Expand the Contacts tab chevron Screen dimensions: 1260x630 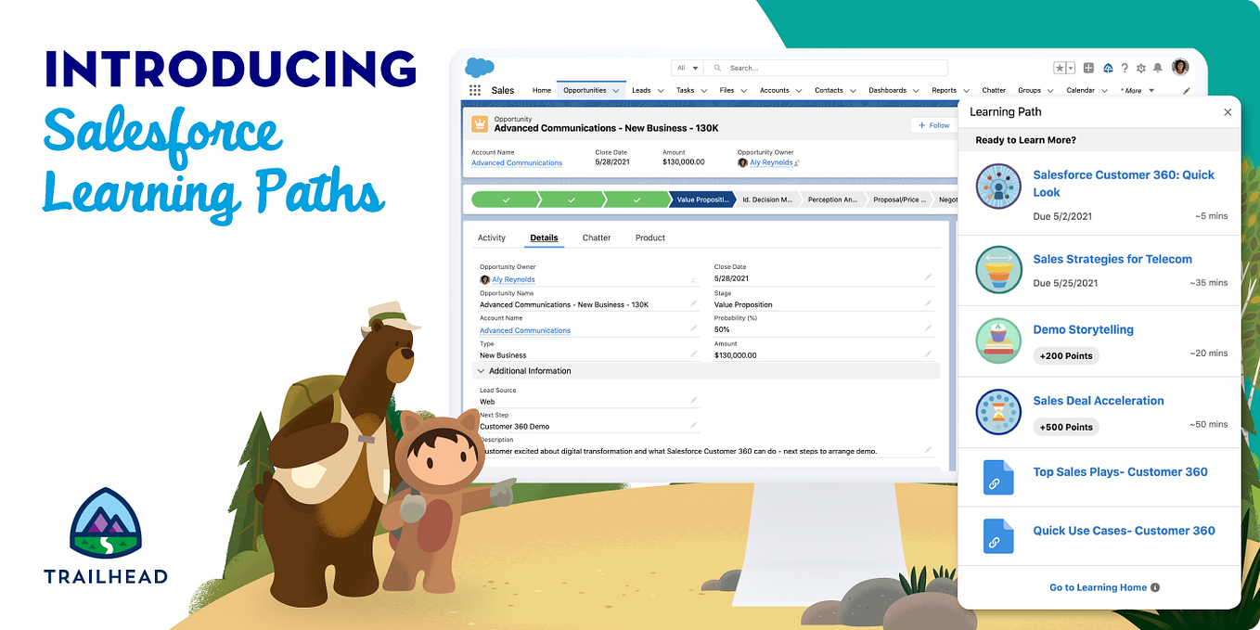pyautogui.click(x=853, y=91)
